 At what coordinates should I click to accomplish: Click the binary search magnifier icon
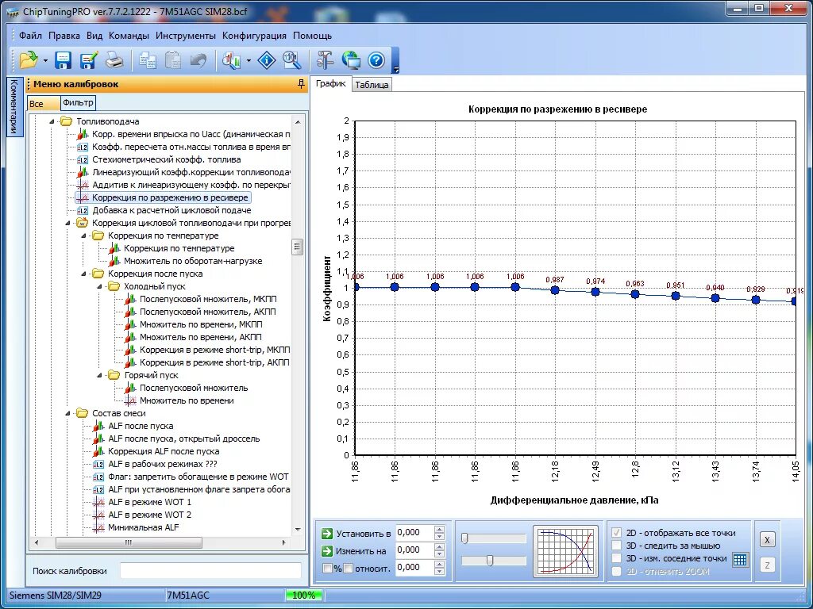pos(292,60)
